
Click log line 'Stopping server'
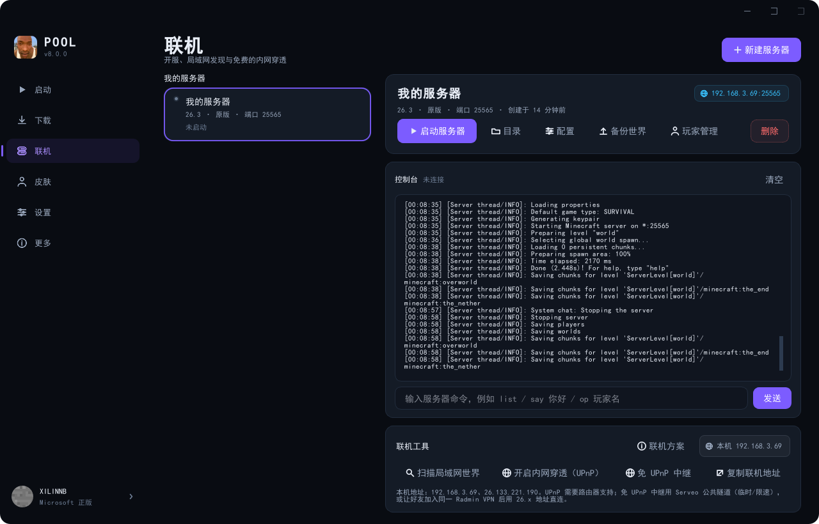(496, 318)
